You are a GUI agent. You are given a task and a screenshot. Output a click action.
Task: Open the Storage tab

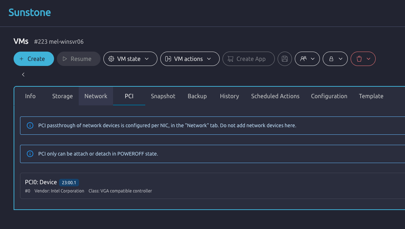pyautogui.click(x=62, y=96)
